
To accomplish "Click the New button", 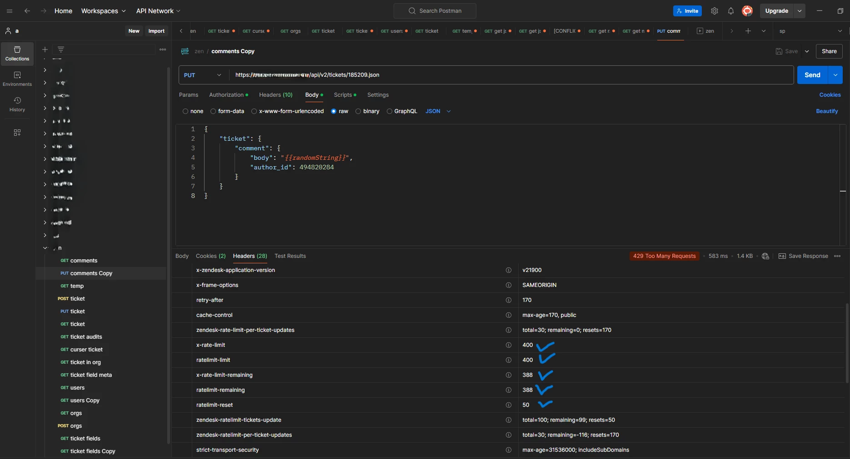I will click(134, 31).
